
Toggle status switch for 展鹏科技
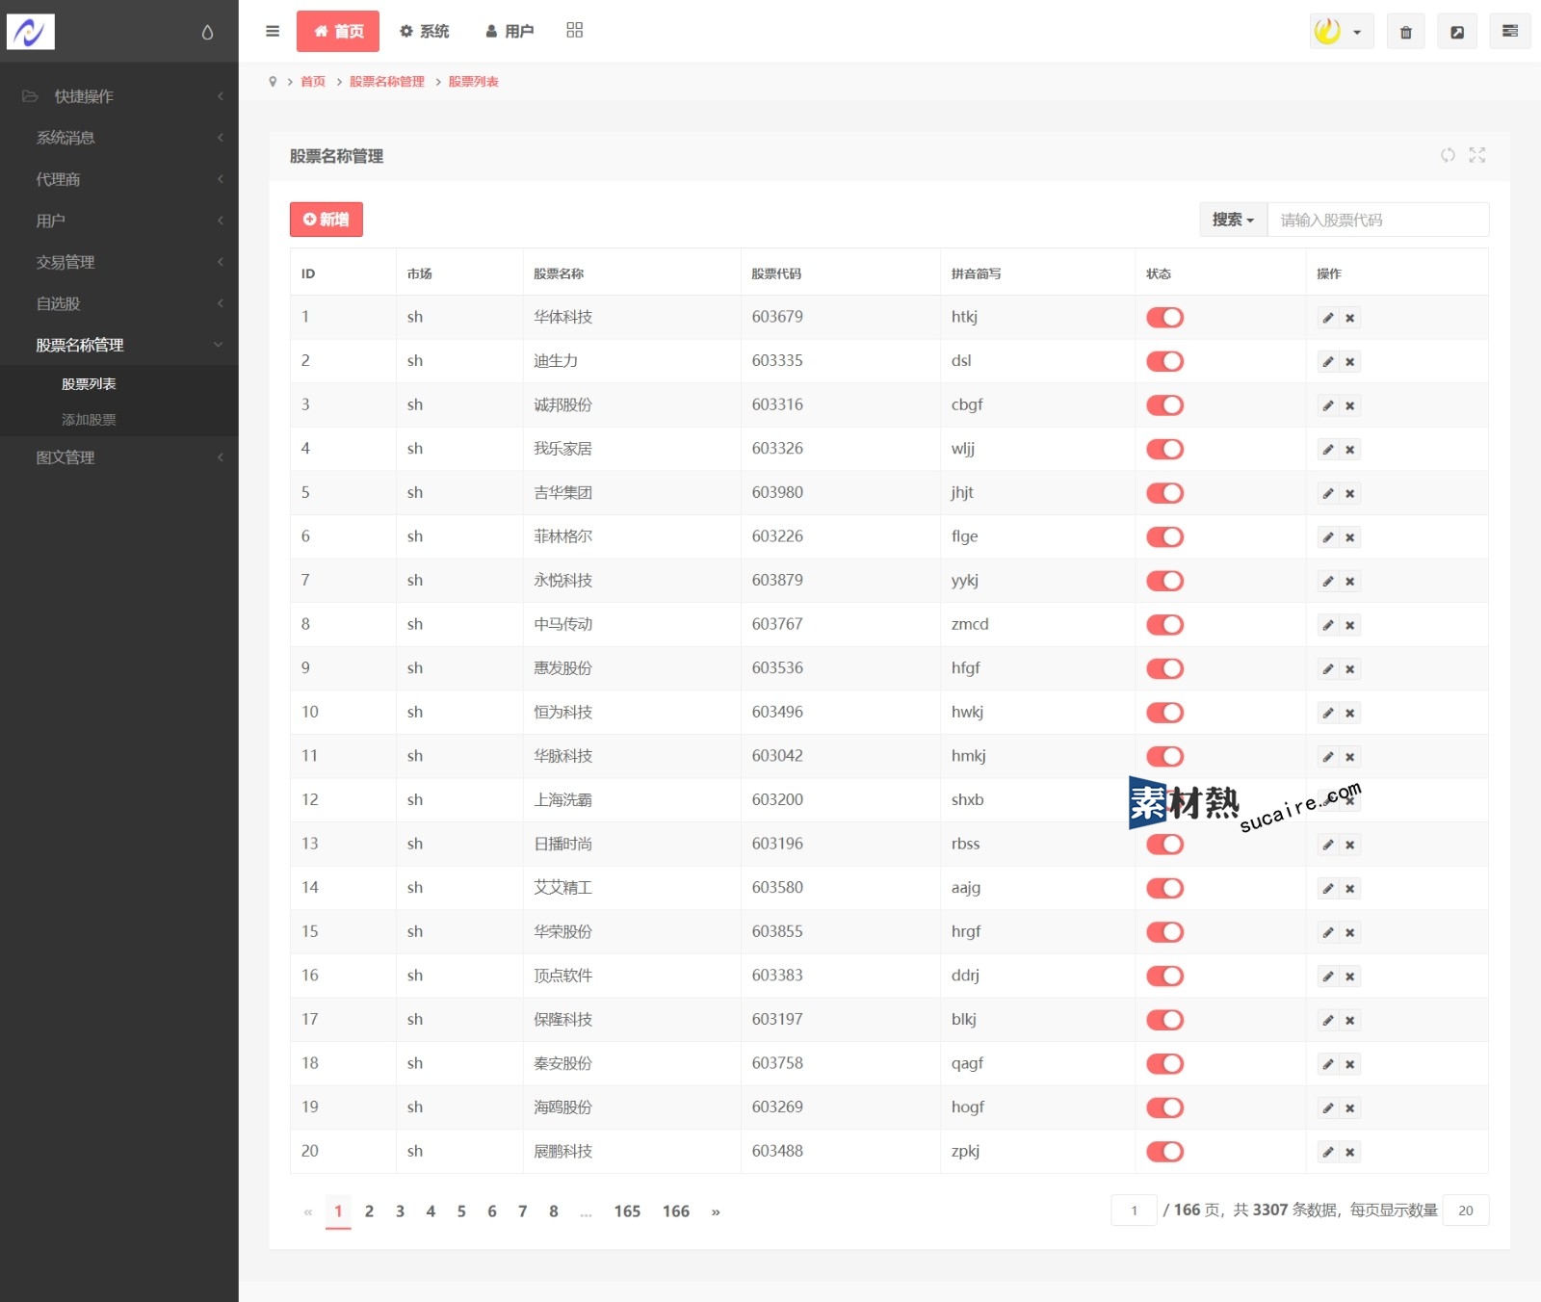coord(1164,1152)
